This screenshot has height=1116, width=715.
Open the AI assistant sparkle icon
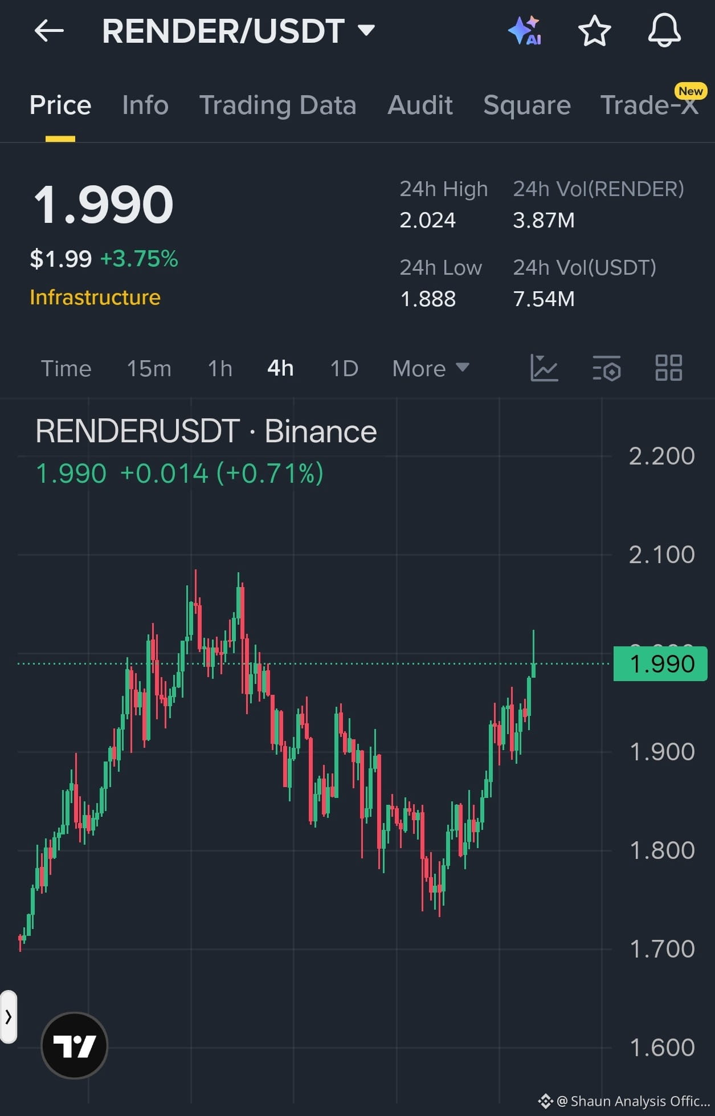(x=525, y=30)
